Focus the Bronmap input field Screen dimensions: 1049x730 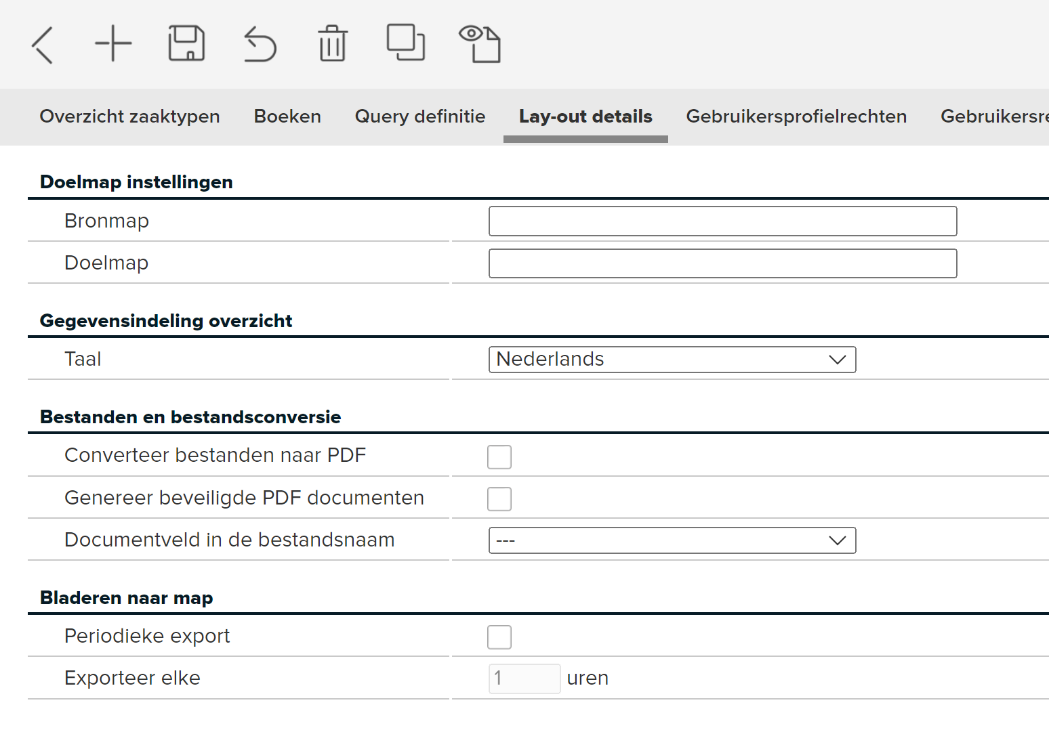point(722,221)
